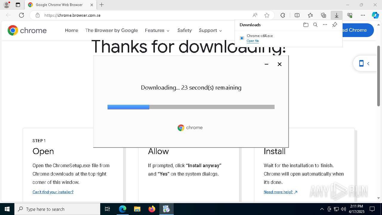Search downloads with magnifier icon
Image resolution: width=382 pixels, height=215 pixels.
pyautogui.click(x=315, y=25)
